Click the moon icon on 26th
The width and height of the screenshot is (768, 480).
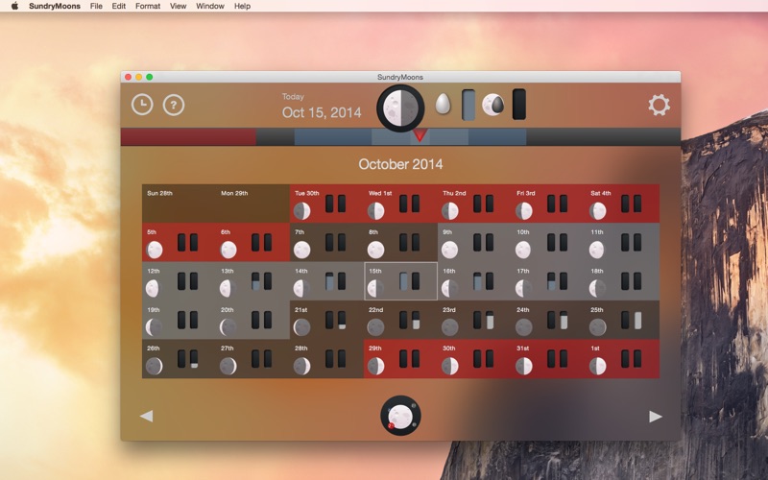point(154,366)
